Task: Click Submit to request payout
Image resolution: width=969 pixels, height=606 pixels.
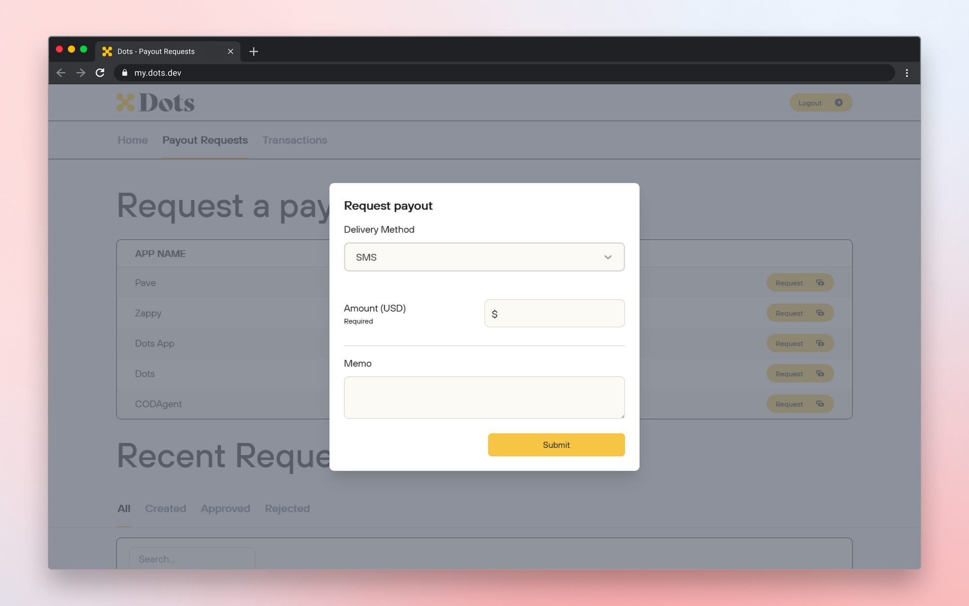Action: 555,445
